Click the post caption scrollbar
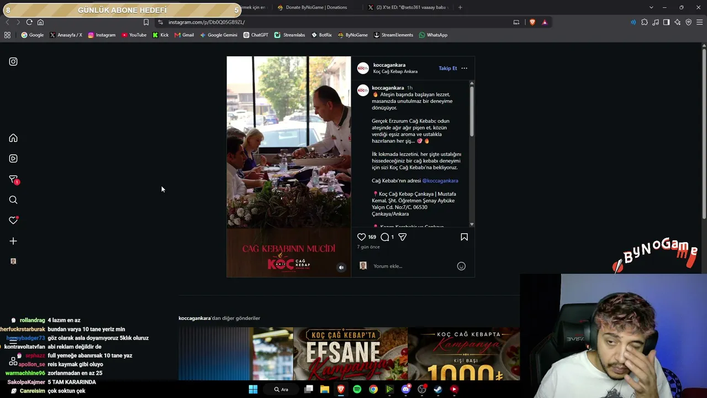 click(x=472, y=111)
